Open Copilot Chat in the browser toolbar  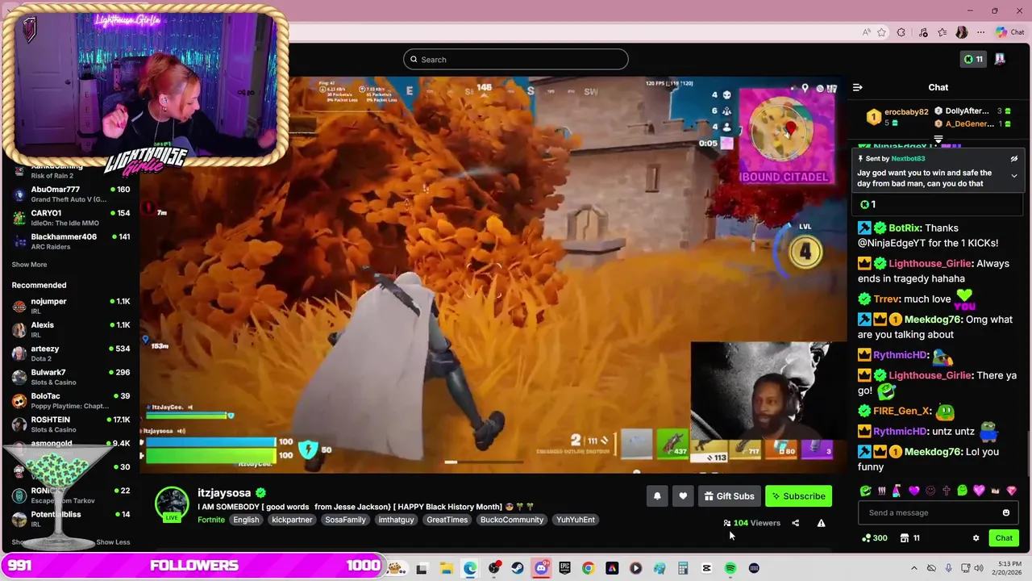coord(1011,32)
